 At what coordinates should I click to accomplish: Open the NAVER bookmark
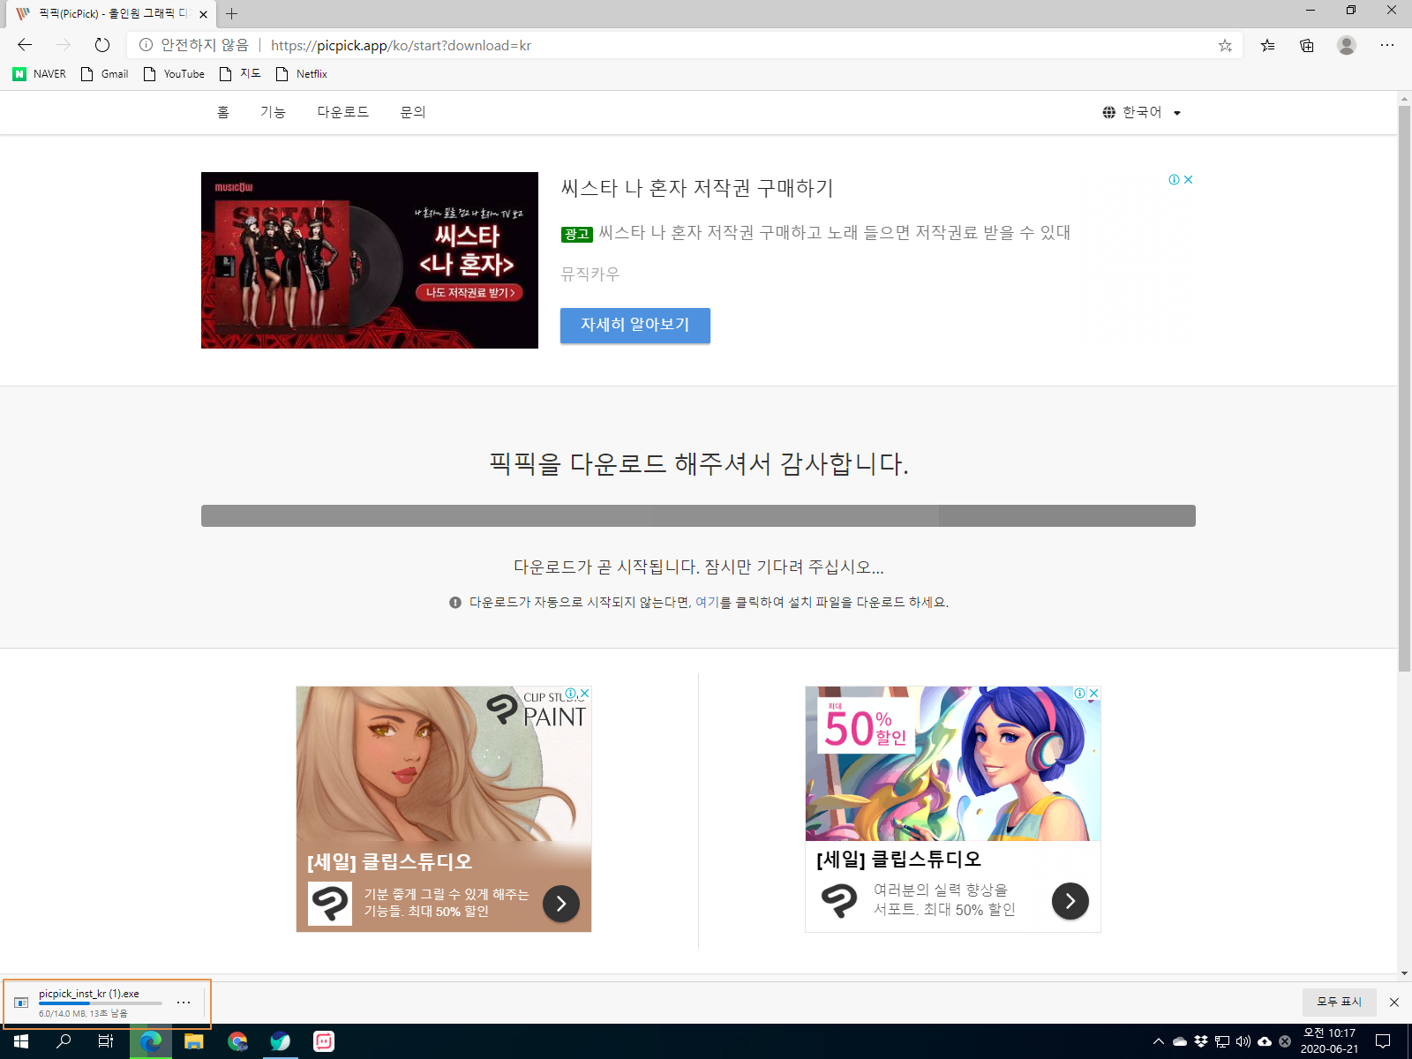click(x=40, y=74)
